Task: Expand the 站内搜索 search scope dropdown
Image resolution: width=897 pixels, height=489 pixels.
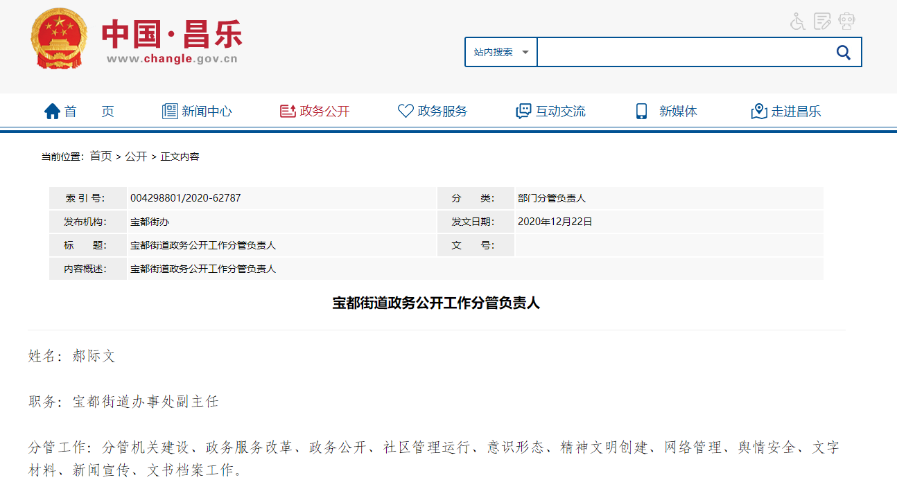Action: [500, 52]
